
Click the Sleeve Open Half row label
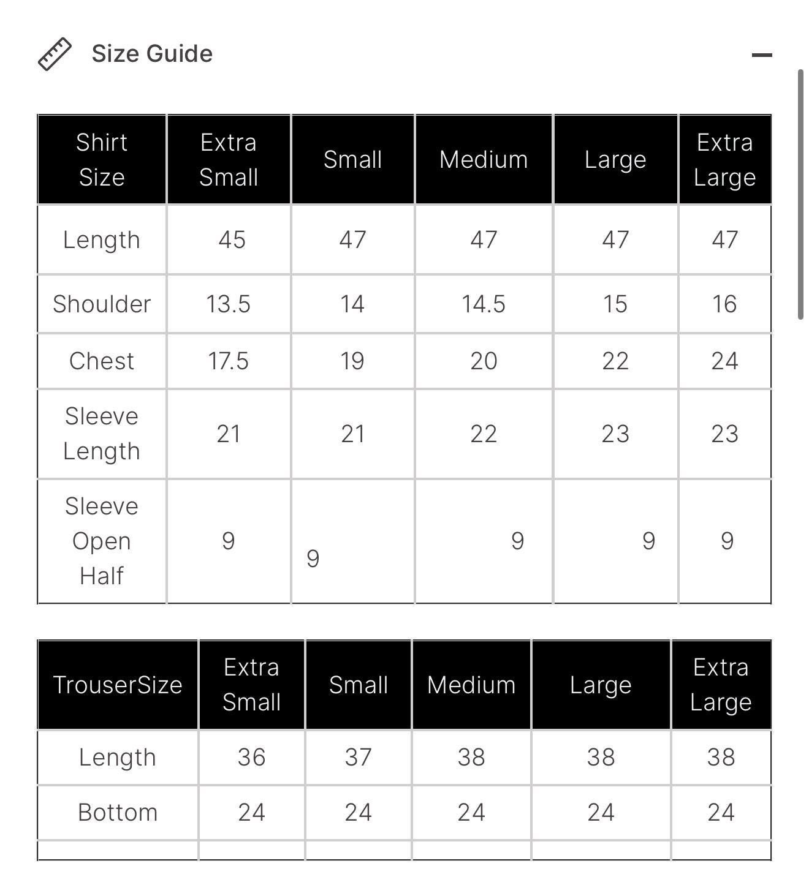click(x=102, y=541)
